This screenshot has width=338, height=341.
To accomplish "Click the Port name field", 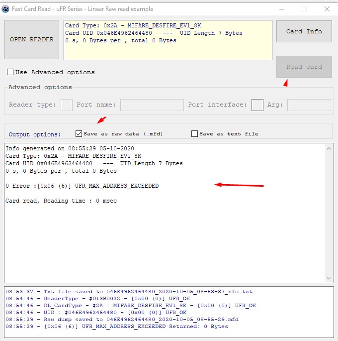I will pos(152,105).
